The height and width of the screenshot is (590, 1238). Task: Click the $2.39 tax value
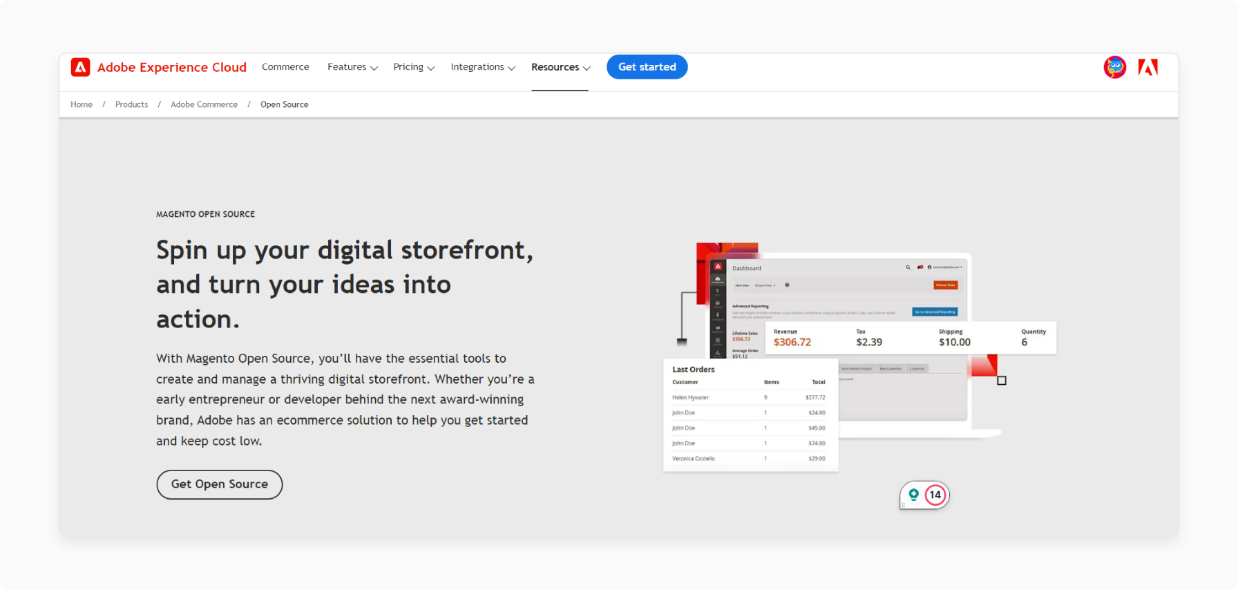pyautogui.click(x=869, y=342)
